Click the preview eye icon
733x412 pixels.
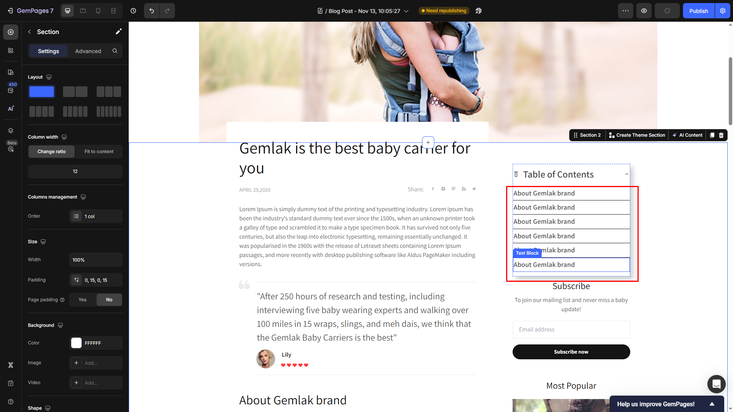tap(644, 11)
